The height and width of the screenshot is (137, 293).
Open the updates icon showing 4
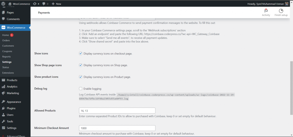pos(36,4)
